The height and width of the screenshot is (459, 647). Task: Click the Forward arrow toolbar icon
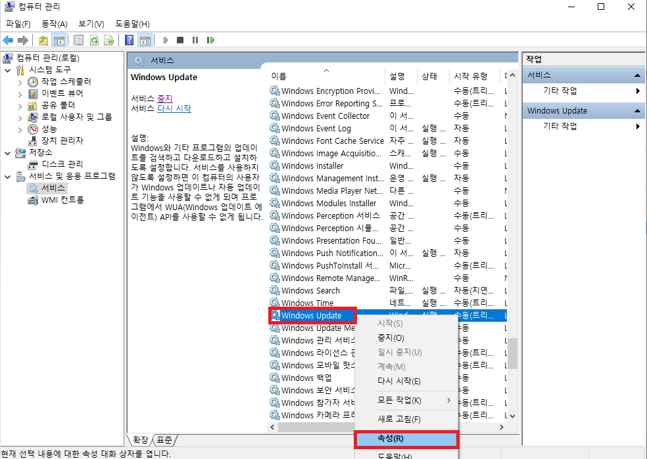point(23,40)
